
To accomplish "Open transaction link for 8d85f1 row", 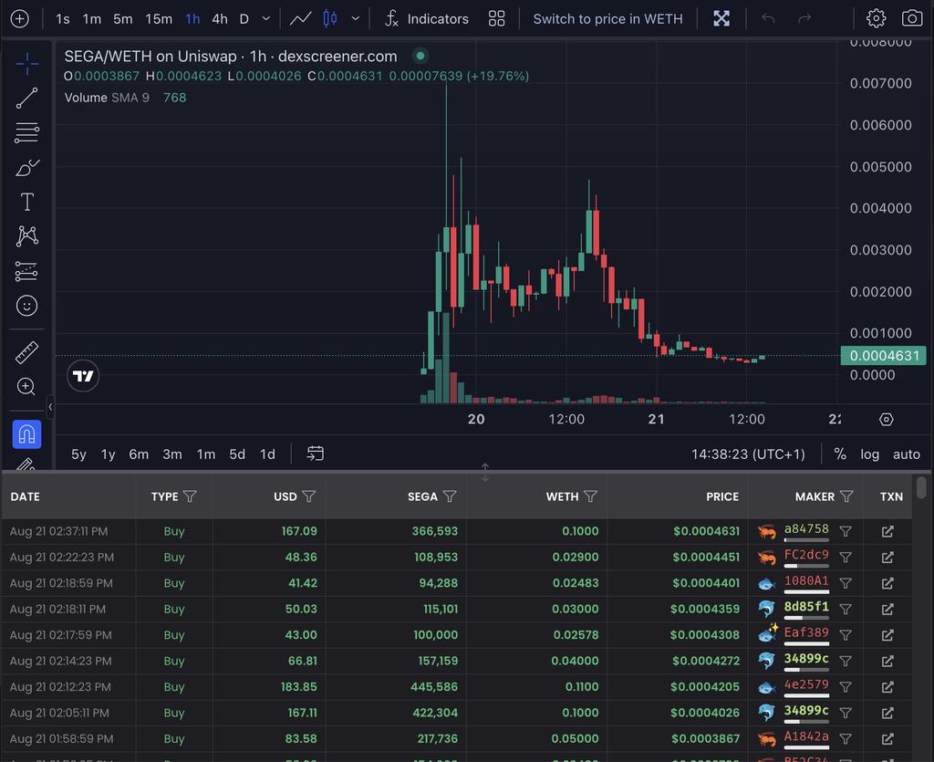I will coord(887,609).
